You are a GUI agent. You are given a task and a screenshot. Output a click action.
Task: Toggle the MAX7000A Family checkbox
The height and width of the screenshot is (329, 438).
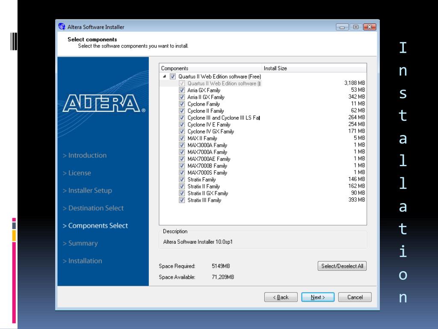(x=182, y=152)
